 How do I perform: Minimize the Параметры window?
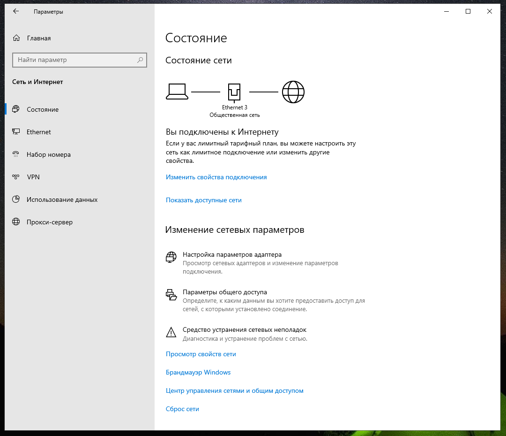click(446, 11)
